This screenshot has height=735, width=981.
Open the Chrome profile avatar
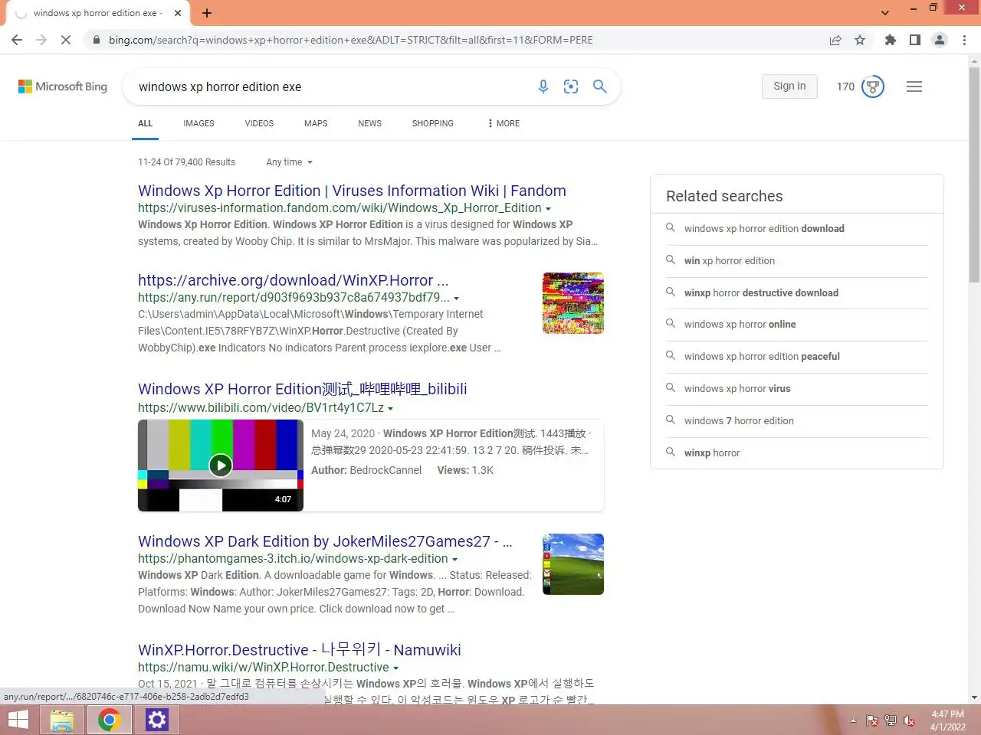click(x=940, y=40)
